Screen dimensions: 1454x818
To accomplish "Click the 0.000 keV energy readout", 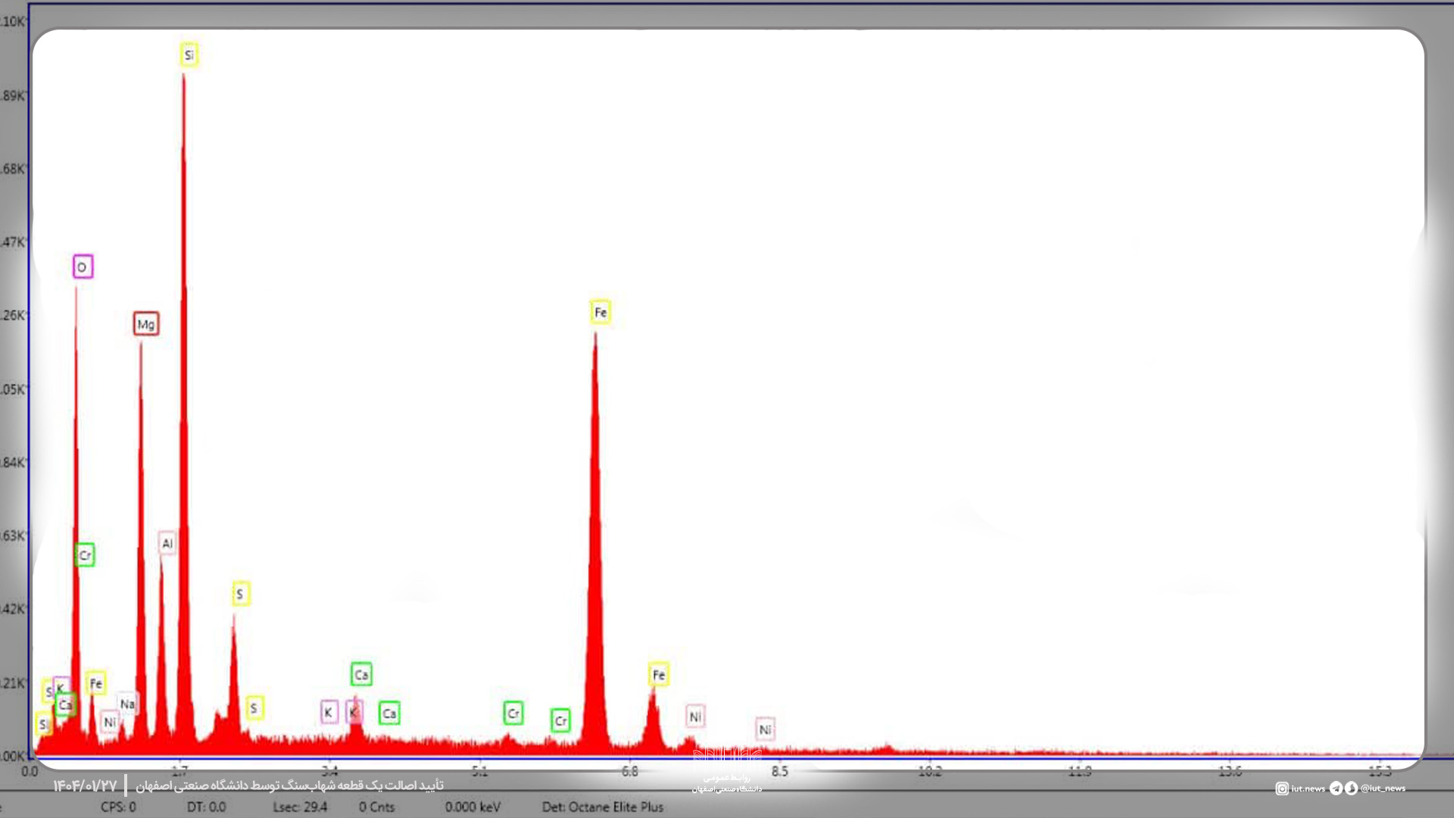I will (x=473, y=807).
